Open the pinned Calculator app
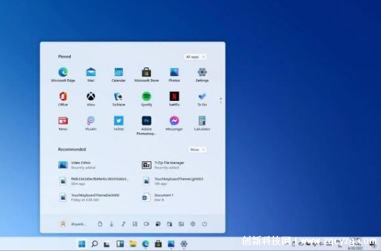Screen dimensions: 381x251 [202, 123]
